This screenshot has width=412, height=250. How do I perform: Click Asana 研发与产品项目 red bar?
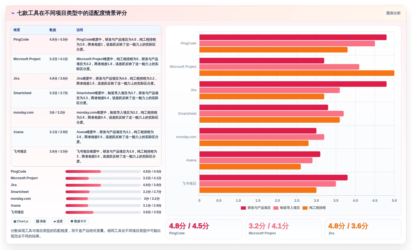(260, 154)
